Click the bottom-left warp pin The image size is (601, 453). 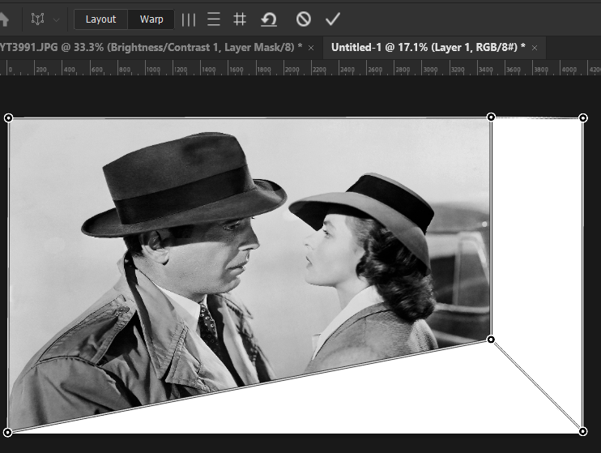click(7, 433)
